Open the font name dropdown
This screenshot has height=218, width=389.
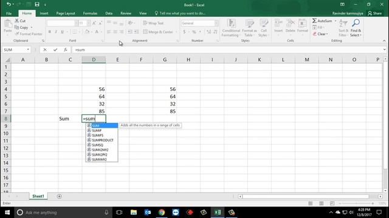76,23
